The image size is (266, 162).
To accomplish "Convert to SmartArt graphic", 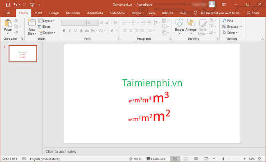I will click(165, 32).
